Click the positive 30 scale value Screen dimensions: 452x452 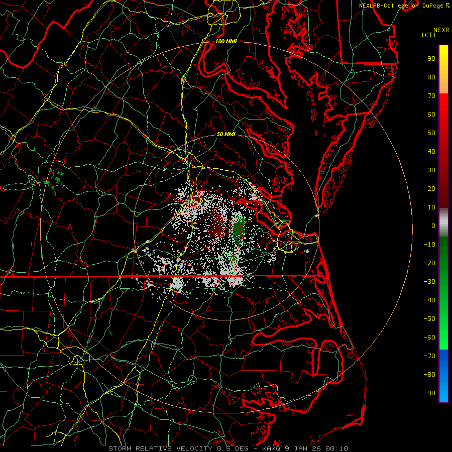click(x=431, y=170)
